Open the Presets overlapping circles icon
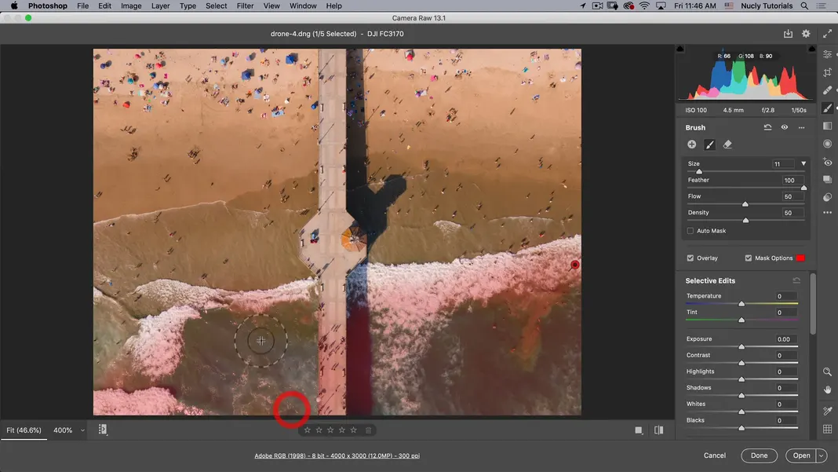Image resolution: width=838 pixels, height=472 pixels. (x=827, y=197)
